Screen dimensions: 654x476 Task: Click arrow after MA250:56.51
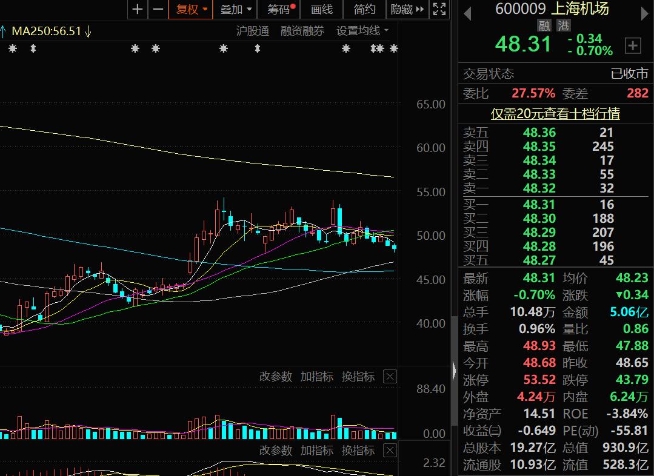click(88, 31)
